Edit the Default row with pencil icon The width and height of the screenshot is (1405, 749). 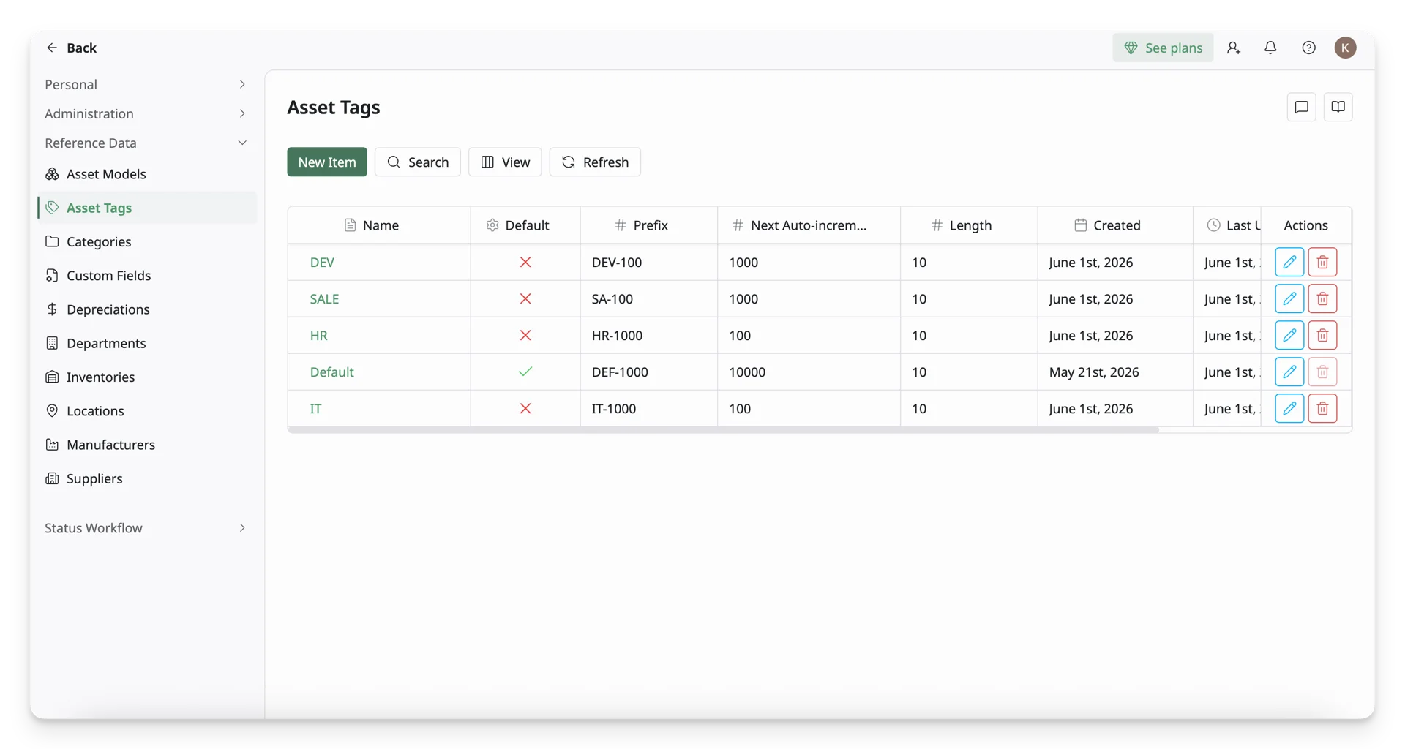(x=1289, y=372)
